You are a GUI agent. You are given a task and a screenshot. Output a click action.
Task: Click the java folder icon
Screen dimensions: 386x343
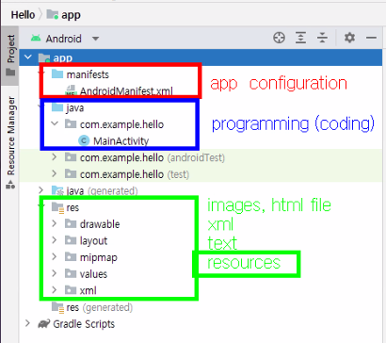coord(57,107)
